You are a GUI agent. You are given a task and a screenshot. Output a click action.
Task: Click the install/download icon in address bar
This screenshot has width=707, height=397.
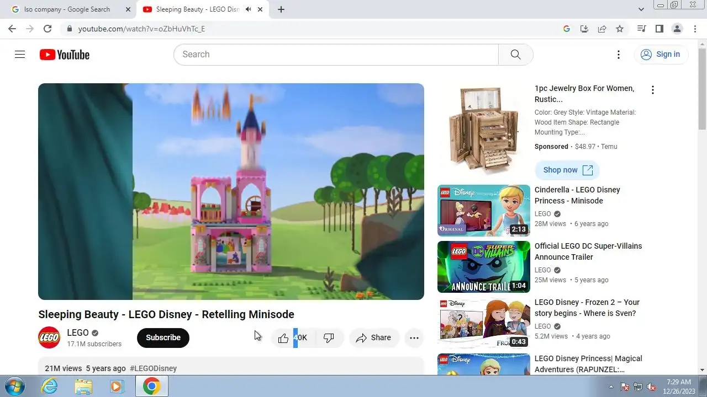(584, 29)
